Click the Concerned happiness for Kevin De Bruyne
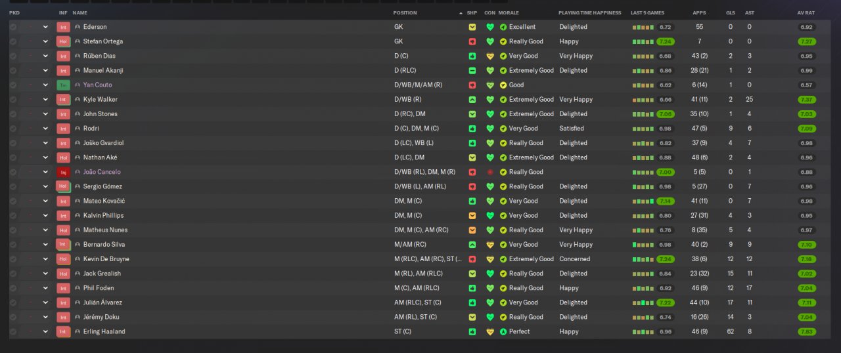The image size is (841, 353). [574, 259]
